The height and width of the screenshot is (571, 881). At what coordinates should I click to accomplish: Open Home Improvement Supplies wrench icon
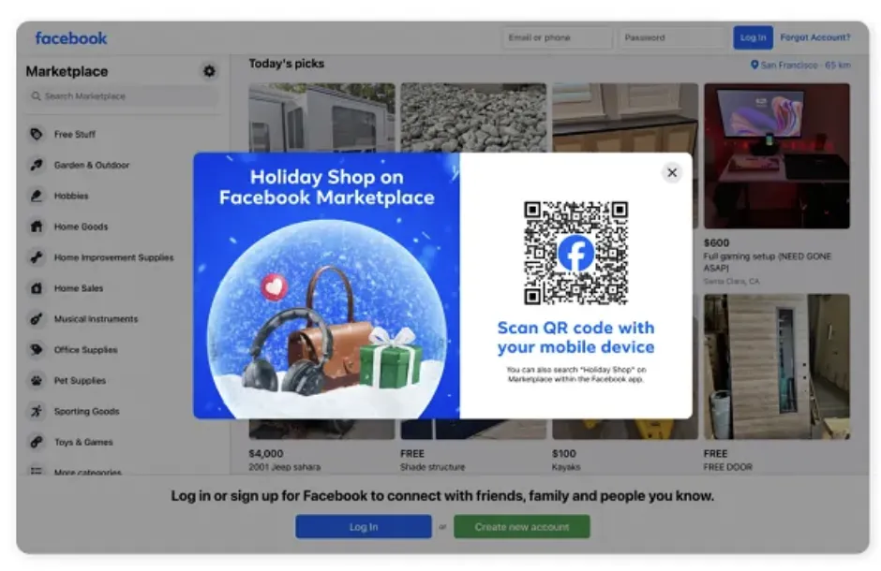click(x=37, y=257)
